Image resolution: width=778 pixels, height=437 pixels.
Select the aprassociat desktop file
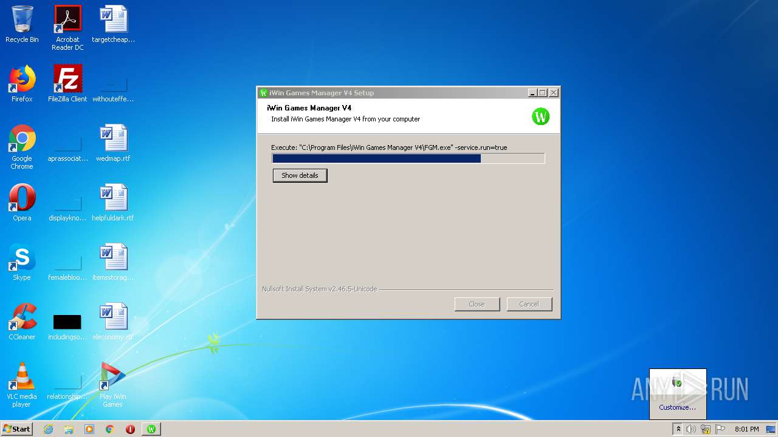(x=67, y=149)
